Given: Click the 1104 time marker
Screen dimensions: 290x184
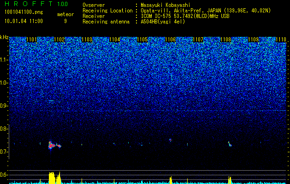Looking at the screenshot, I should pyautogui.click(x=115, y=40).
